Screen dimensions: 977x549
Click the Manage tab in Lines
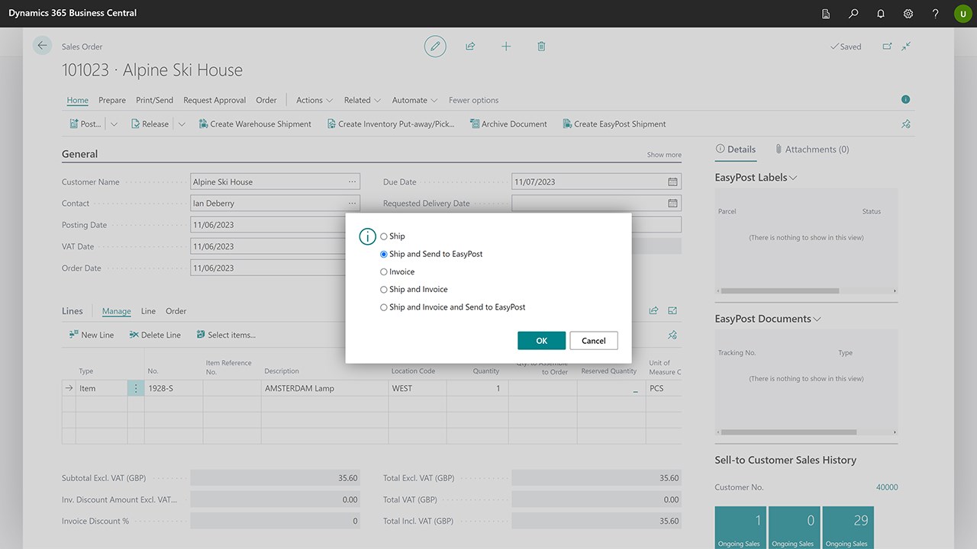point(117,311)
